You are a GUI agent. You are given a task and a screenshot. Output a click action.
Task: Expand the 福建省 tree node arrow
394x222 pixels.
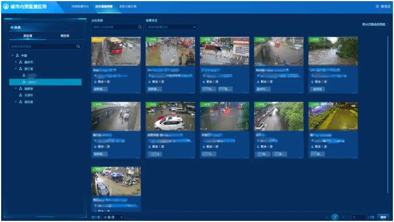(x=16, y=88)
